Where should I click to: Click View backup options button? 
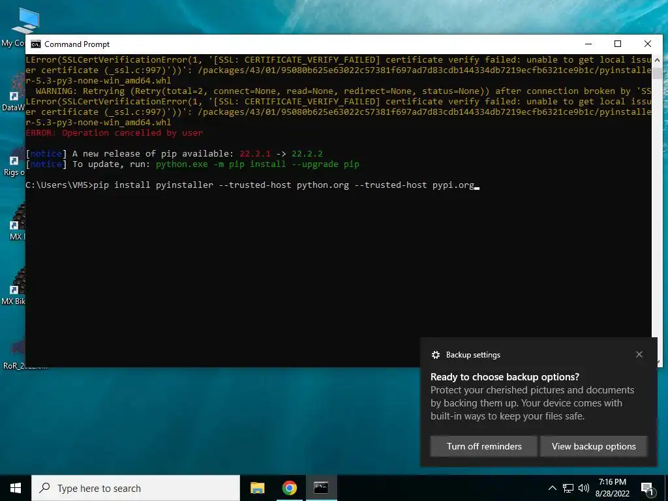click(x=594, y=446)
